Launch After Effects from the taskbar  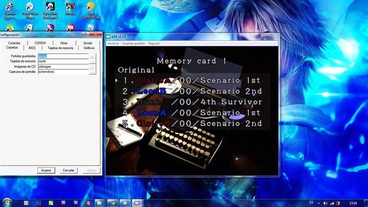click(75, 203)
